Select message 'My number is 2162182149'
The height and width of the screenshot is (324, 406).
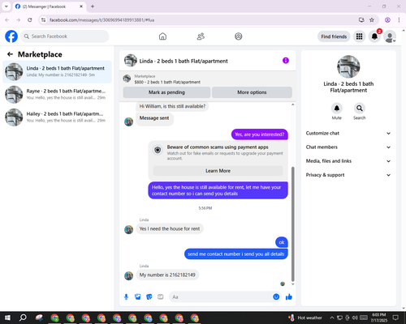(x=167, y=275)
